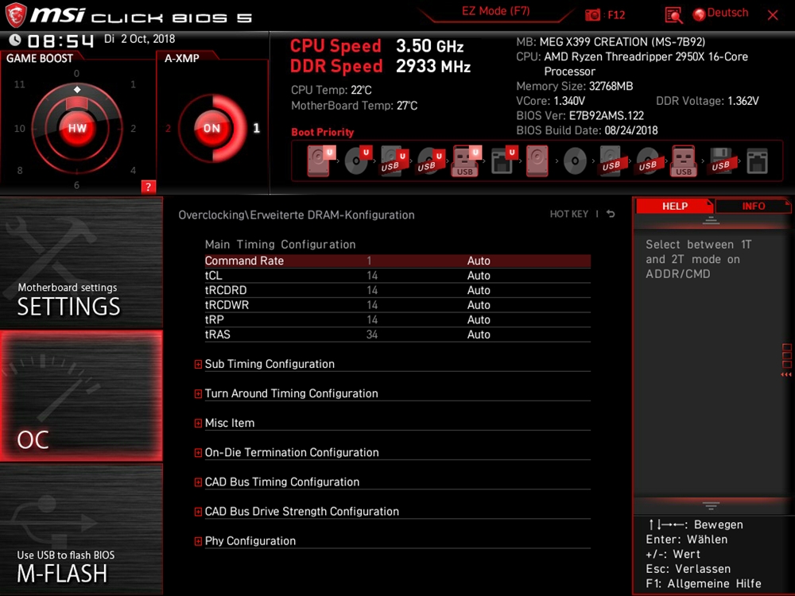The width and height of the screenshot is (795, 596).
Task: Select the UEFI CD/DVD boot device icon
Action: click(357, 161)
